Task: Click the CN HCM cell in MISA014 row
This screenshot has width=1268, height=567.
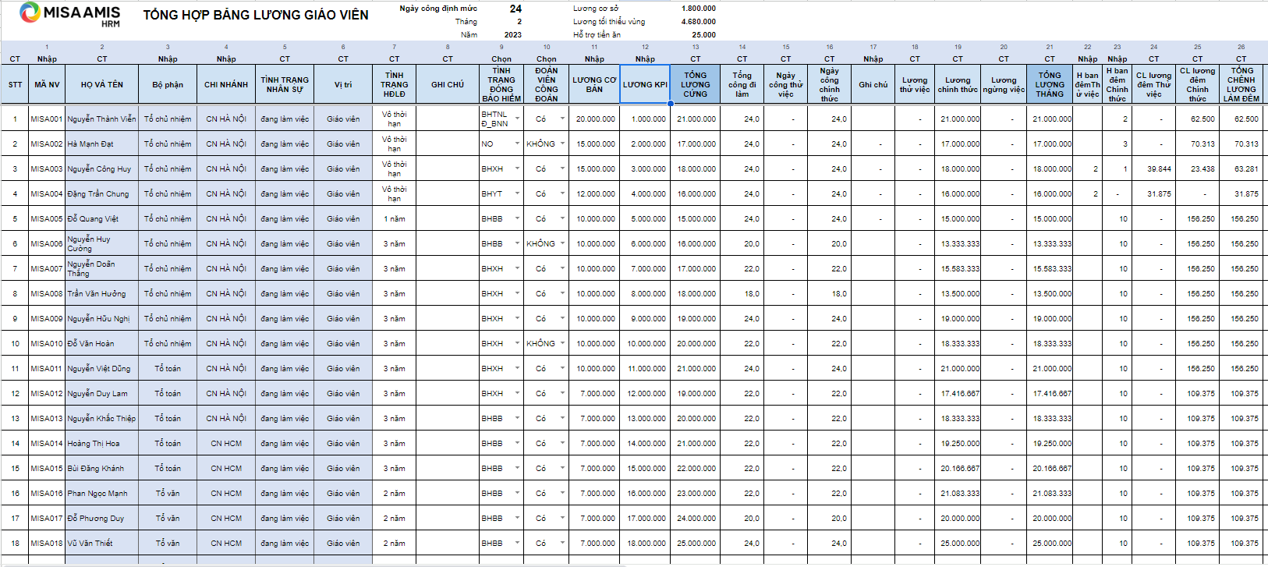Action: (x=226, y=444)
